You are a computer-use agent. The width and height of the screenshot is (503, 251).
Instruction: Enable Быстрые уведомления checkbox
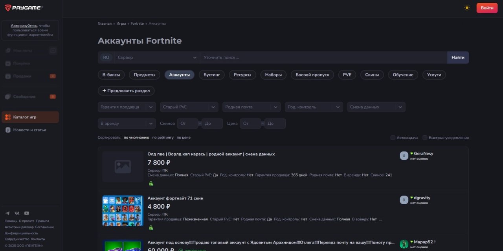click(x=425, y=138)
